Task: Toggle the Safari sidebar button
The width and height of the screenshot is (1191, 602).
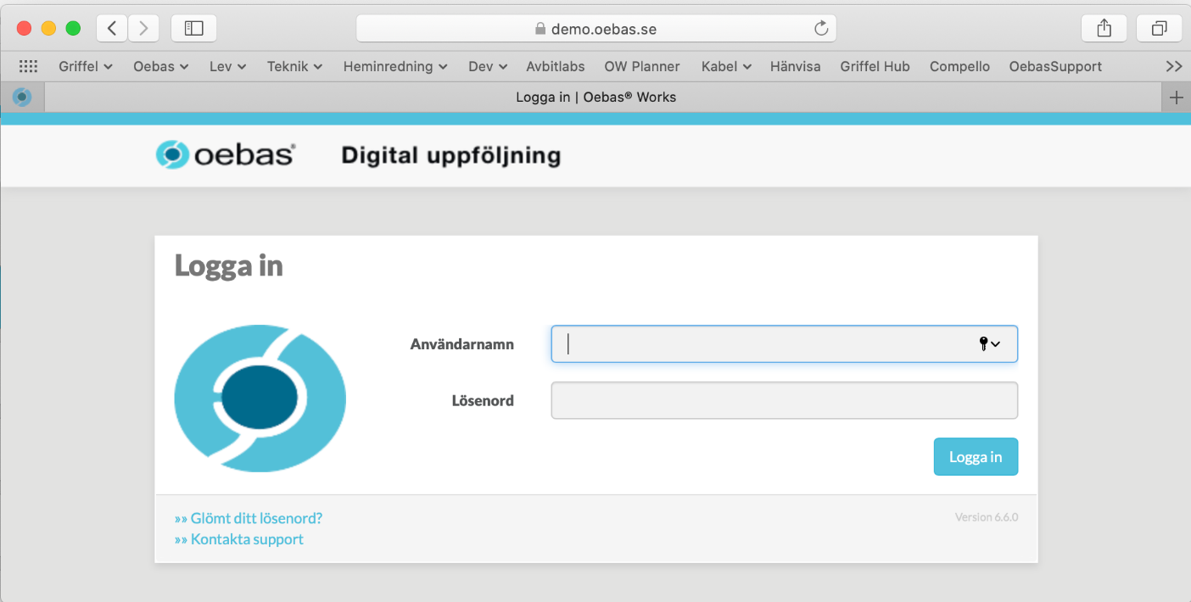Action: click(x=193, y=28)
